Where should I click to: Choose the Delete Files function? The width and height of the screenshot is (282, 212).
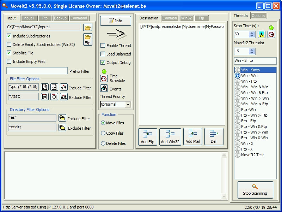pyautogui.click(x=103, y=143)
